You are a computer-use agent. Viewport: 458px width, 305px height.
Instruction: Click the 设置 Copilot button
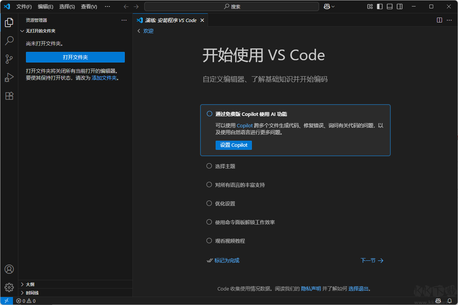click(x=233, y=145)
